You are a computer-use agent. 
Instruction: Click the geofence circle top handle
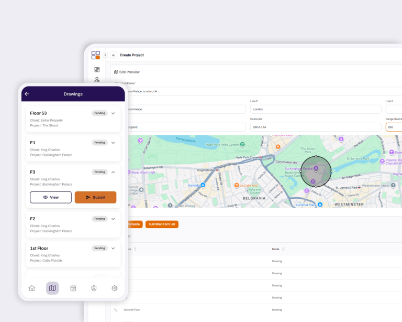coord(316,156)
